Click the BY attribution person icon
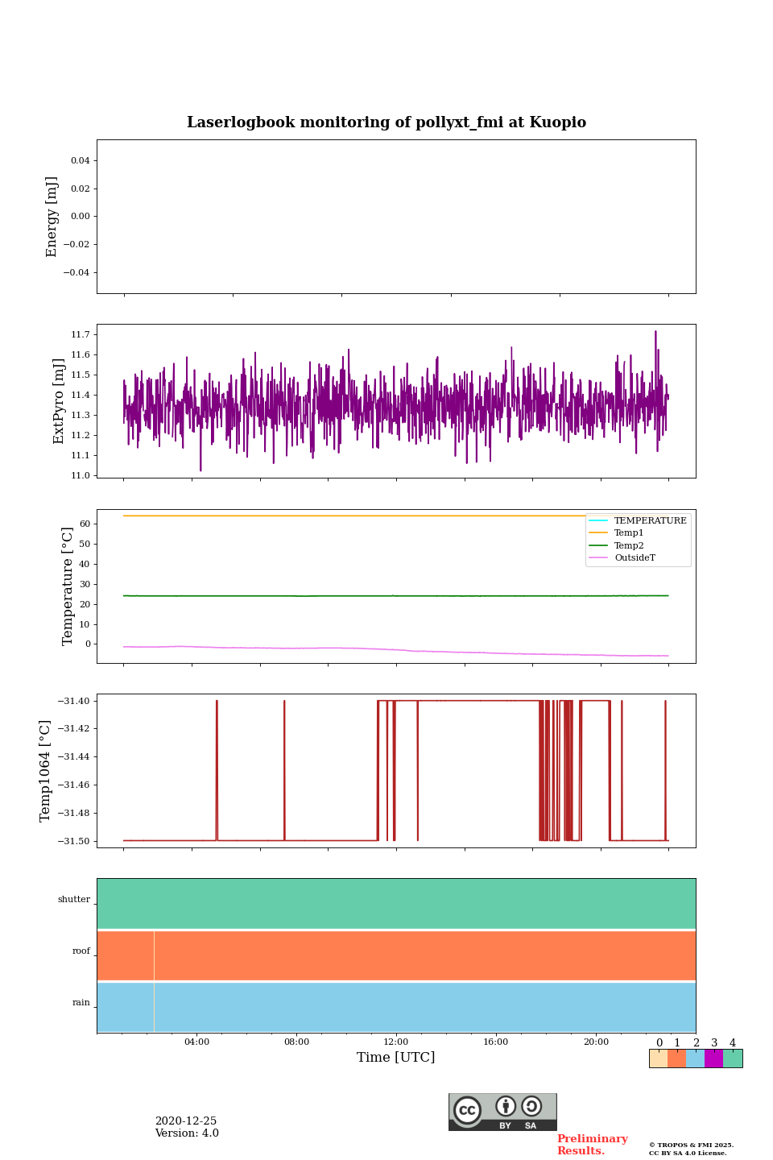The image size is (773, 1160). 506,1107
